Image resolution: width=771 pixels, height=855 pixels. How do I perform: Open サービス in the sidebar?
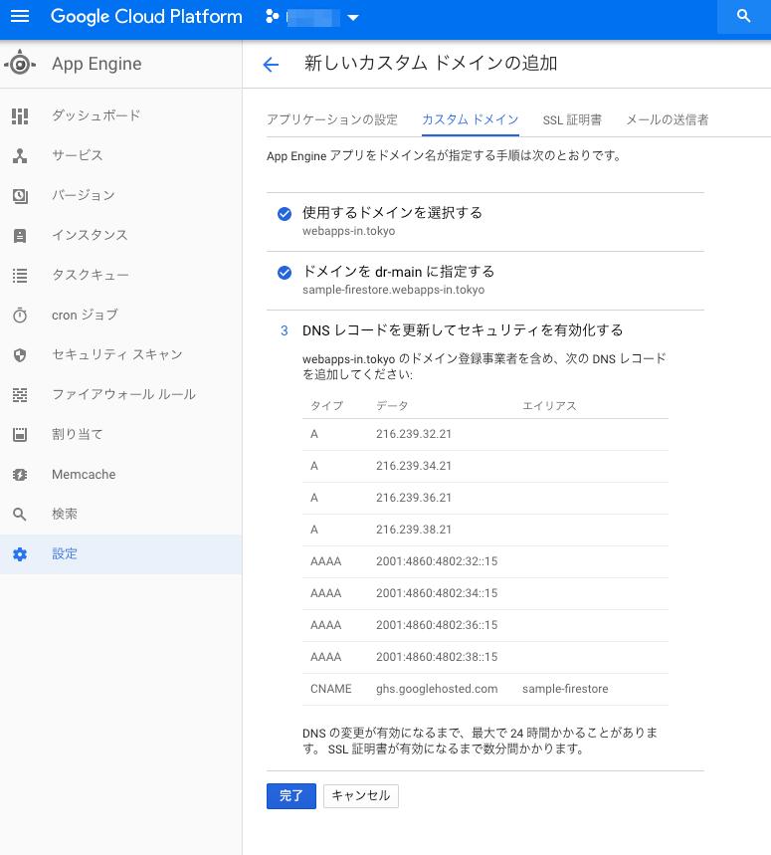[121, 155]
